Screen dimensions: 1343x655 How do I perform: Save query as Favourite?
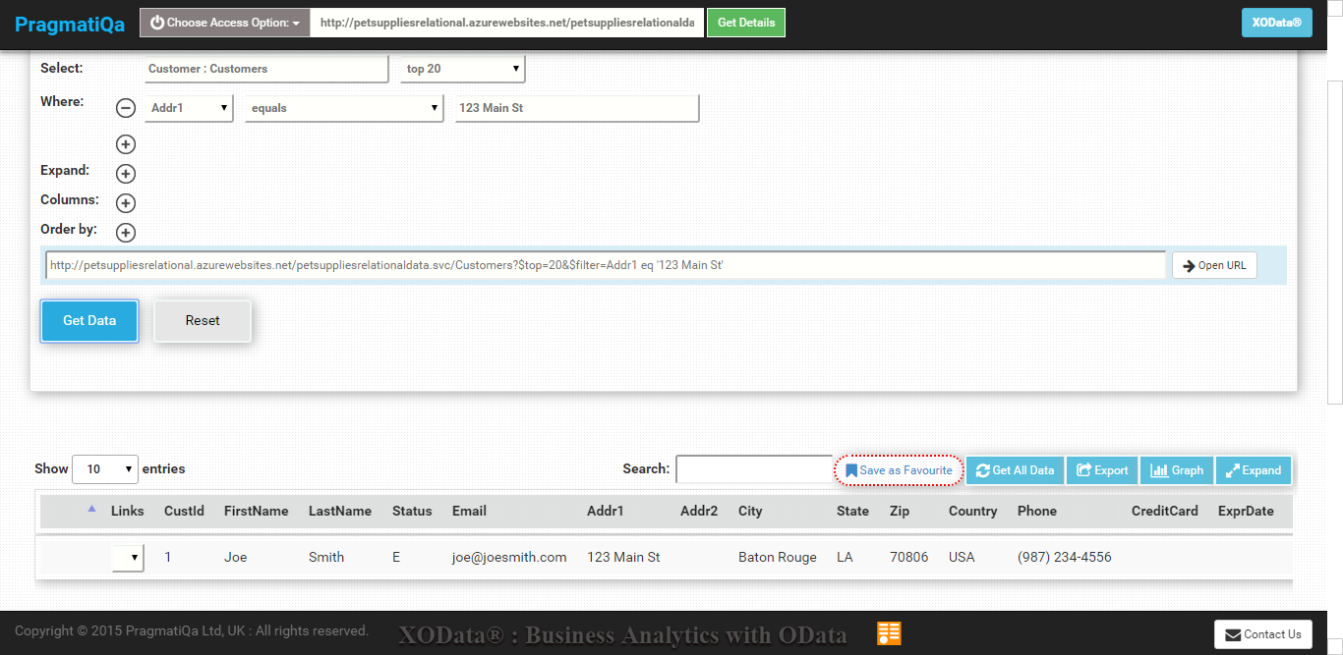tap(899, 470)
